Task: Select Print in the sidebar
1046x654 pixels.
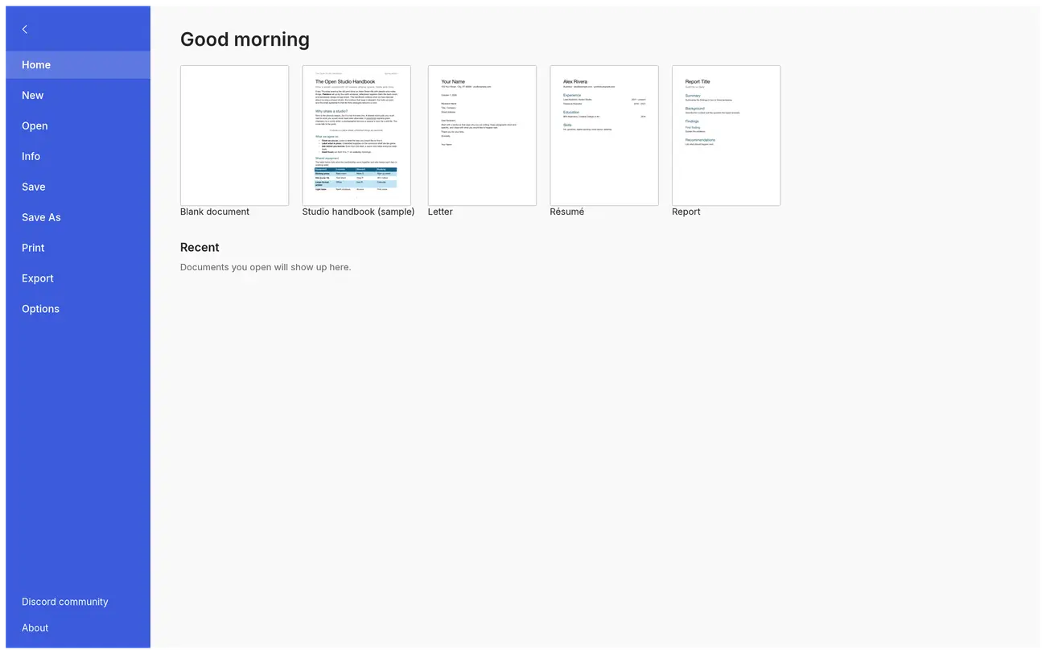Action: coord(78,249)
